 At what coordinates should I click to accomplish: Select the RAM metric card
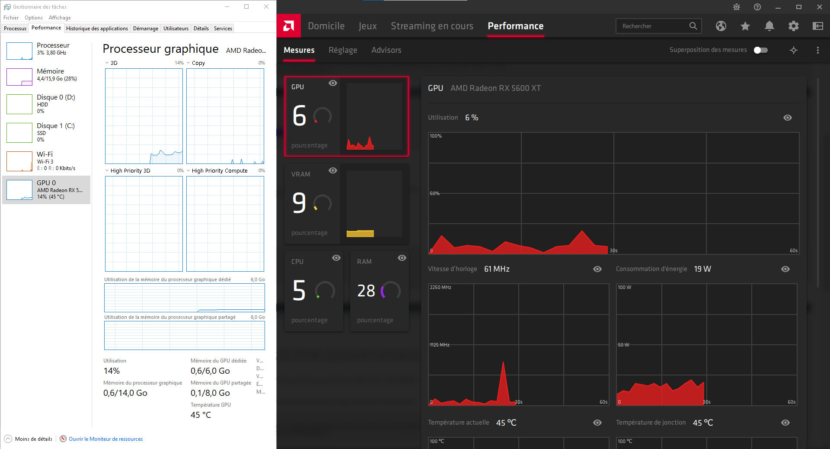click(380, 291)
